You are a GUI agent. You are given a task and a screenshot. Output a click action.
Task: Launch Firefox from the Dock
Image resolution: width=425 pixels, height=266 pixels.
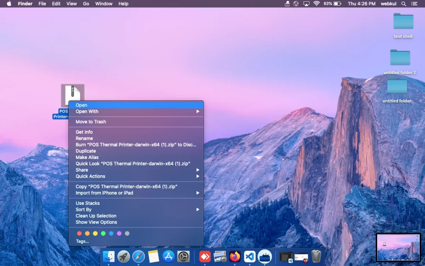(234, 256)
